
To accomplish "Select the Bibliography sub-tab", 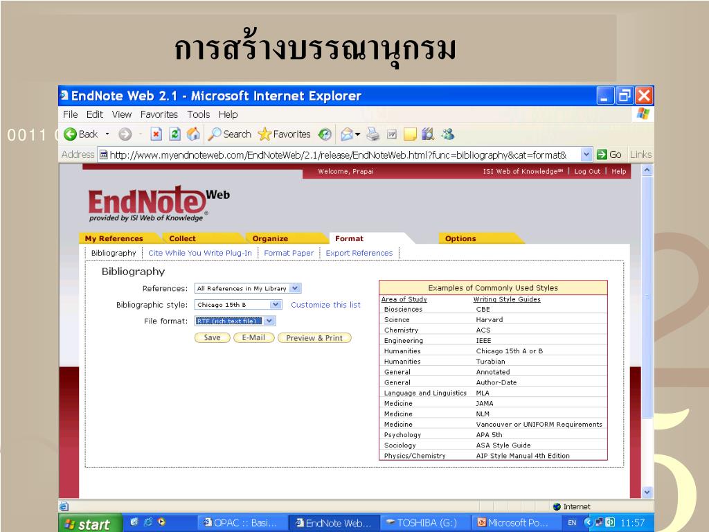I will coord(114,253).
